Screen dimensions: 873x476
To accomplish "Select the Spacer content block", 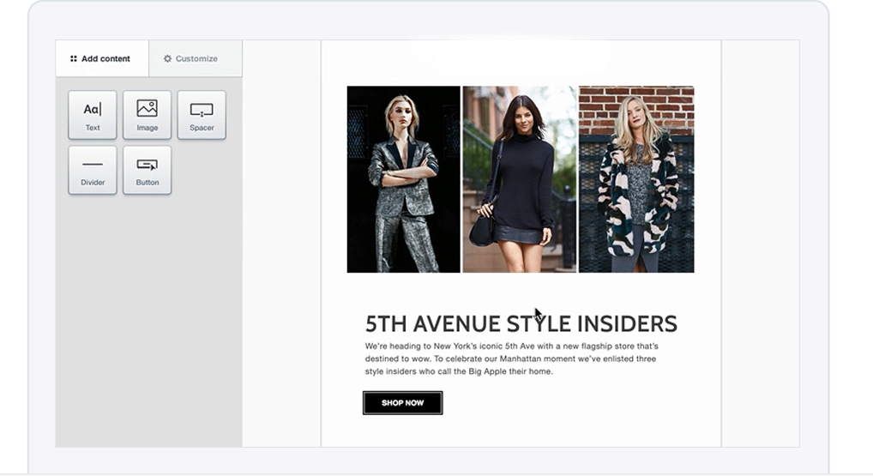I will click(x=202, y=115).
